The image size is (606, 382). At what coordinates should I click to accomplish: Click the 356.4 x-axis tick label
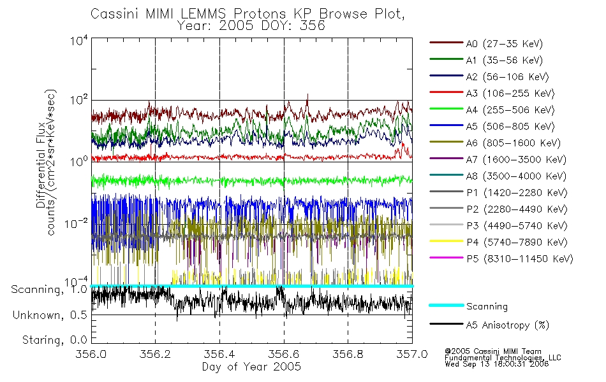coord(219,354)
